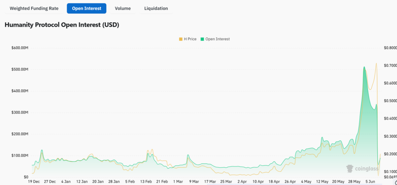Click the $600.00M y-axis label

click(x=20, y=48)
